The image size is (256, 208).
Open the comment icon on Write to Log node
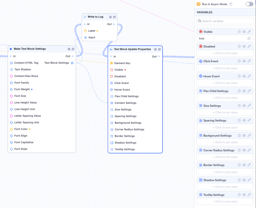tap(115, 17)
